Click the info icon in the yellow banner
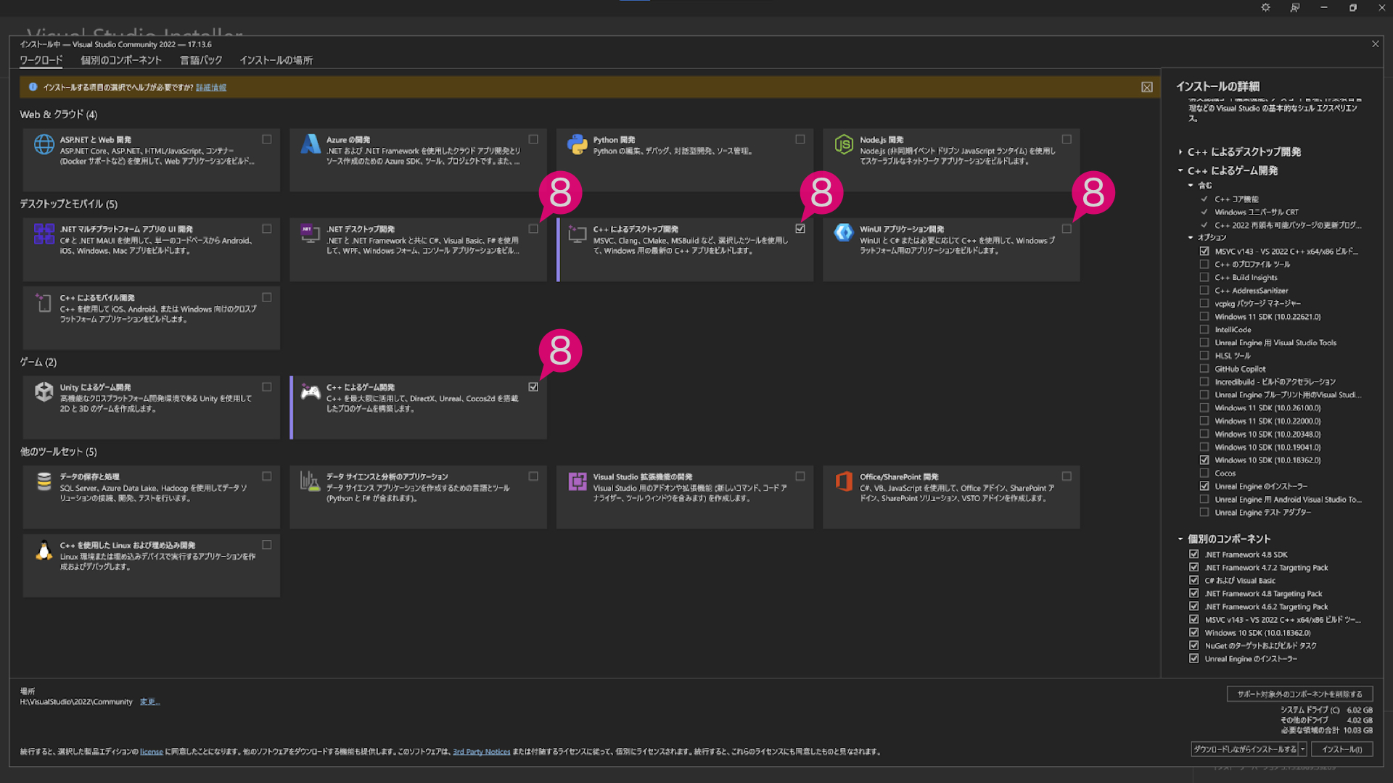The width and height of the screenshot is (1393, 783). (x=33, y=87)
